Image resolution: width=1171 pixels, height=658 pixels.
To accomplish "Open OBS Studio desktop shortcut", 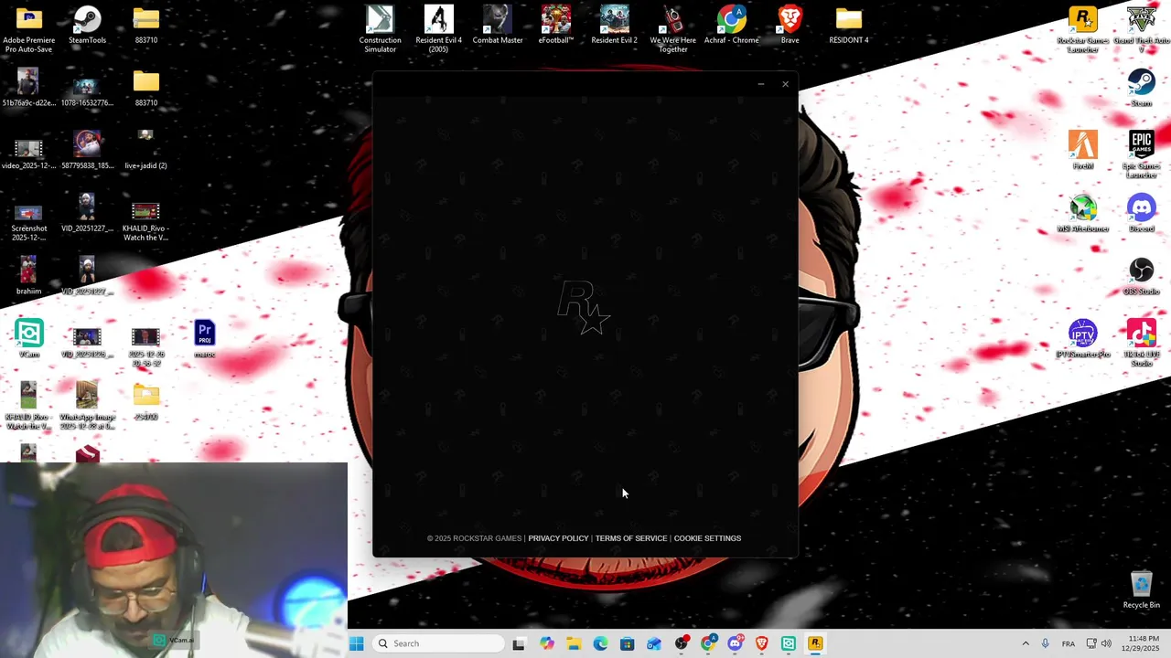I will click(1142, 277).
